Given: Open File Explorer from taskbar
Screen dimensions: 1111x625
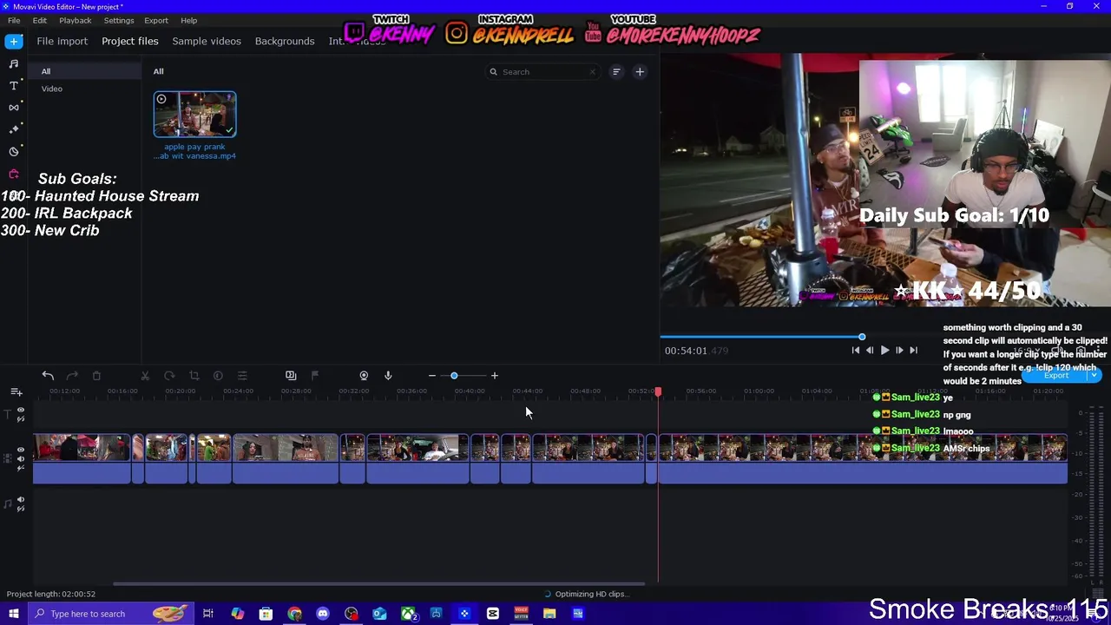Looking at the screenshot, I should point(549,614).
